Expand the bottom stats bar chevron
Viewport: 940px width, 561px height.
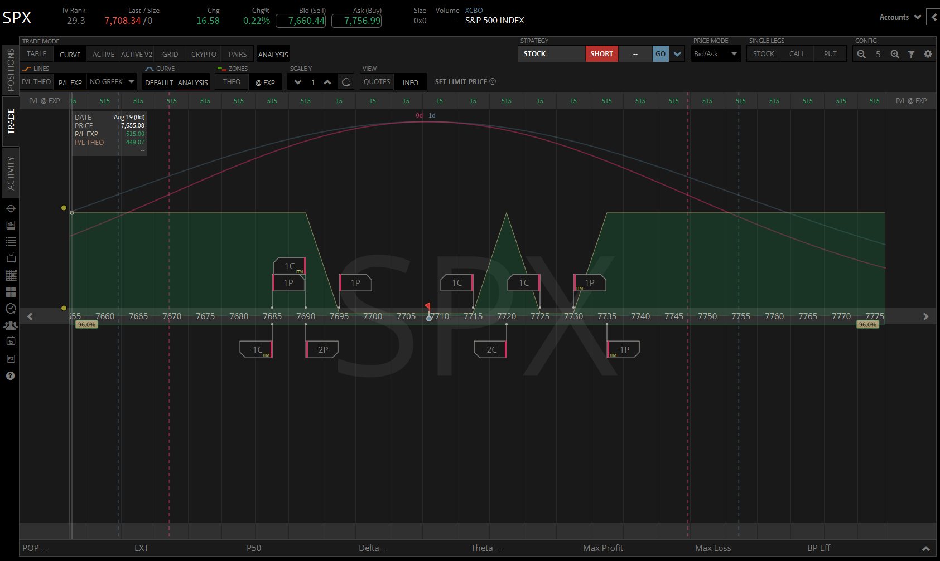pyautogui.click(x=926, y=549)
